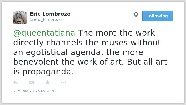This screenshot has height=105, width=186.
Task: Visit the Eric Lombrozo display name link
Action: [50, 14]
